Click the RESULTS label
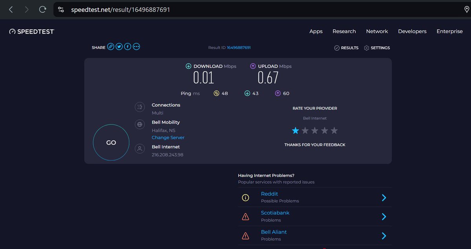Image resolution: width=471 pixels, height=249 pixels. coord(350,48)
